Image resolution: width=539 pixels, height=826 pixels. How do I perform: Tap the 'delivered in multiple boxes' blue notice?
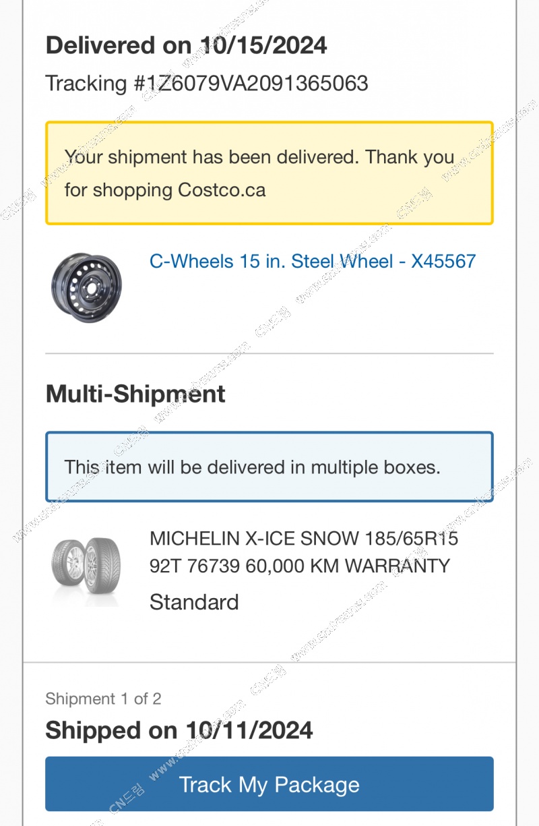point(269,467)
